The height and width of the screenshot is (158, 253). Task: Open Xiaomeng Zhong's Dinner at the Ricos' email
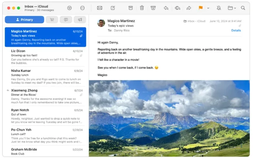click(x=46, y=96)
